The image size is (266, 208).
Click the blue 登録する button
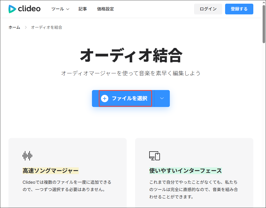coord(239,9)
